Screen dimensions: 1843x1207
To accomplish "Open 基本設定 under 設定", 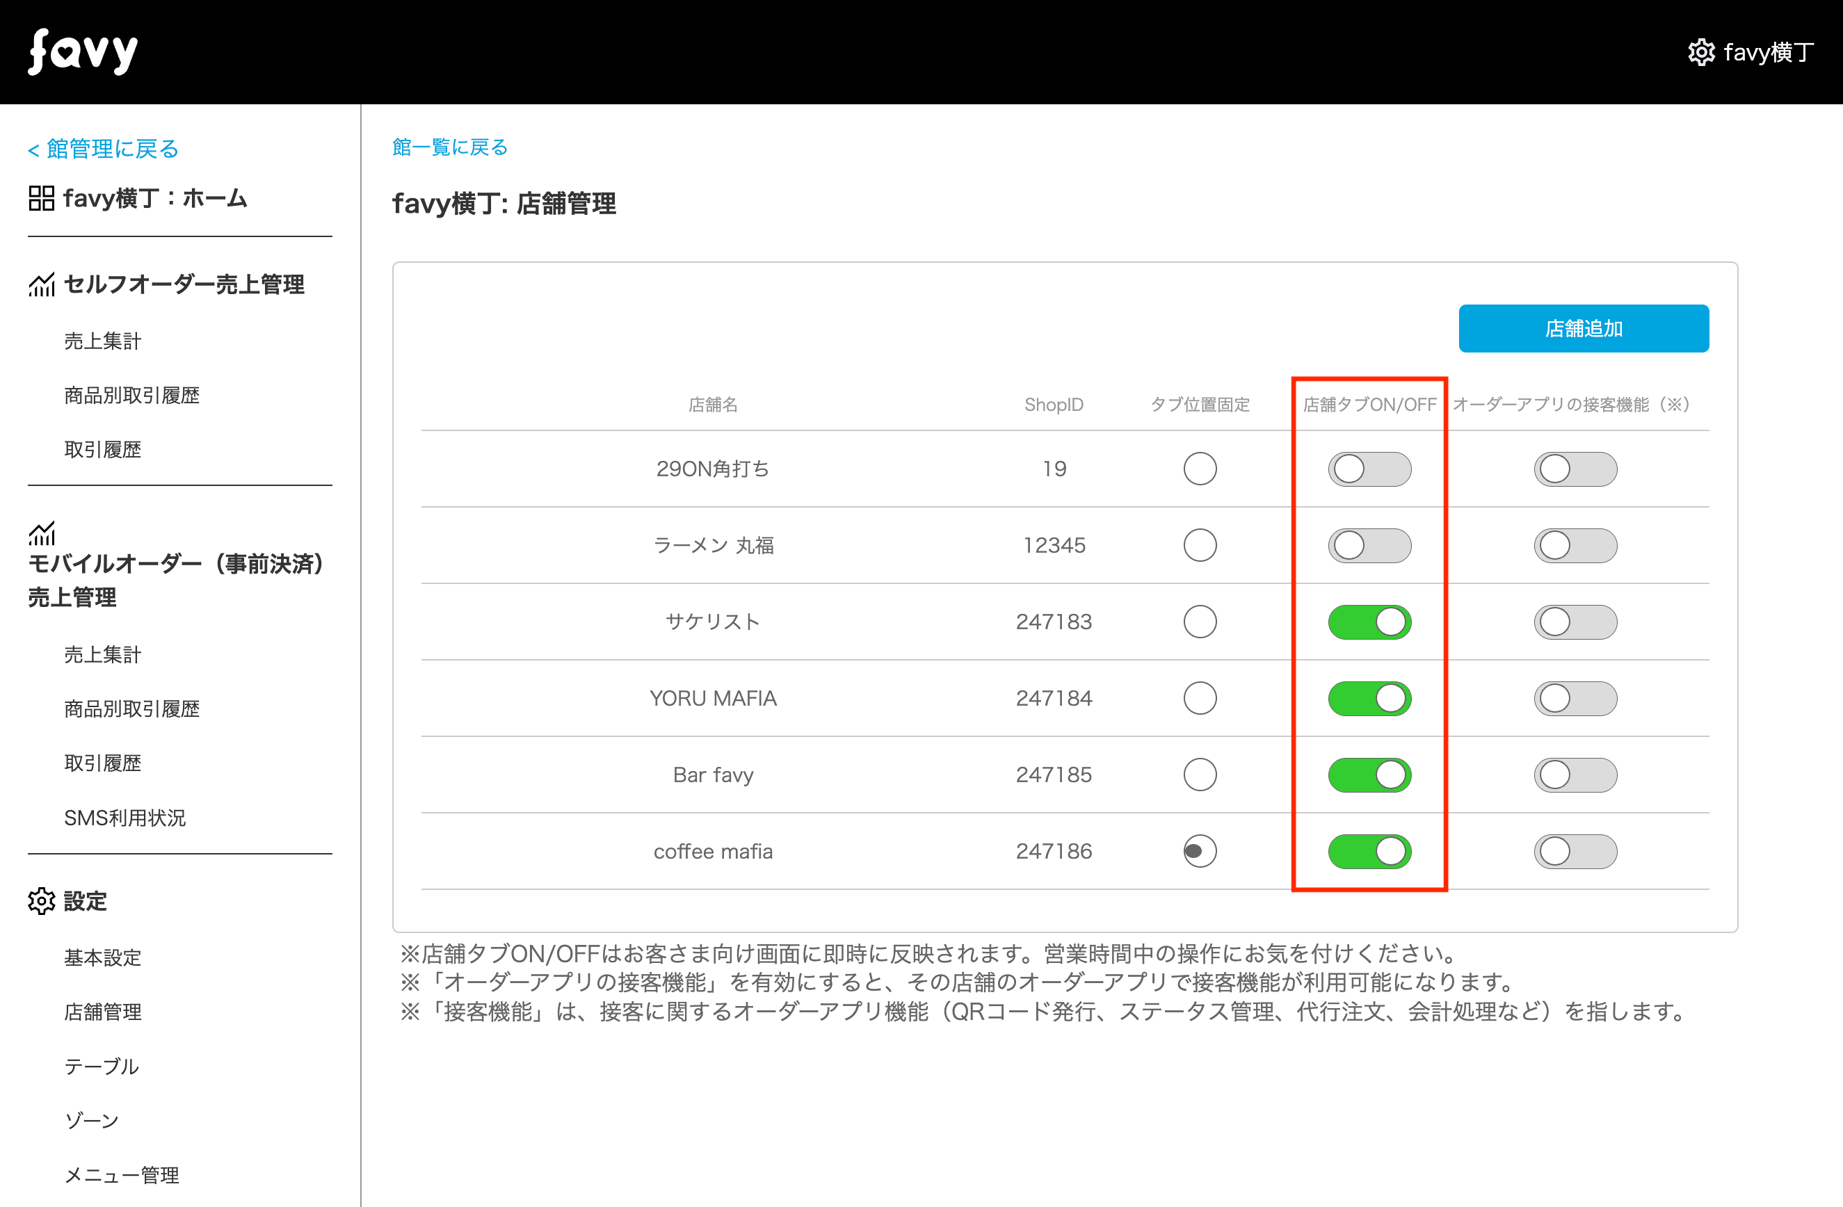I will (x=103, y=957).
